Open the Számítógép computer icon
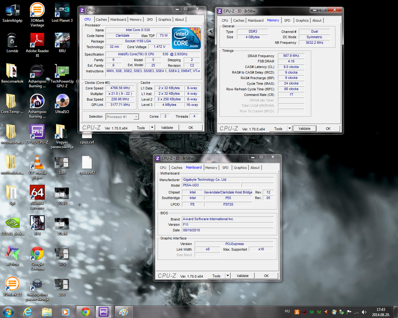398x318 pixels. click(12, 12)
